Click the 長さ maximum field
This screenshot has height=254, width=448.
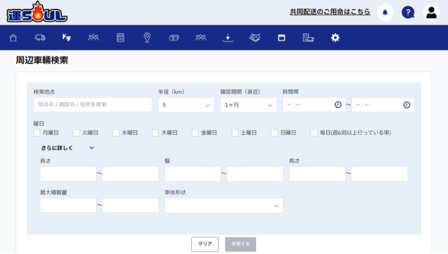[131, 174]
